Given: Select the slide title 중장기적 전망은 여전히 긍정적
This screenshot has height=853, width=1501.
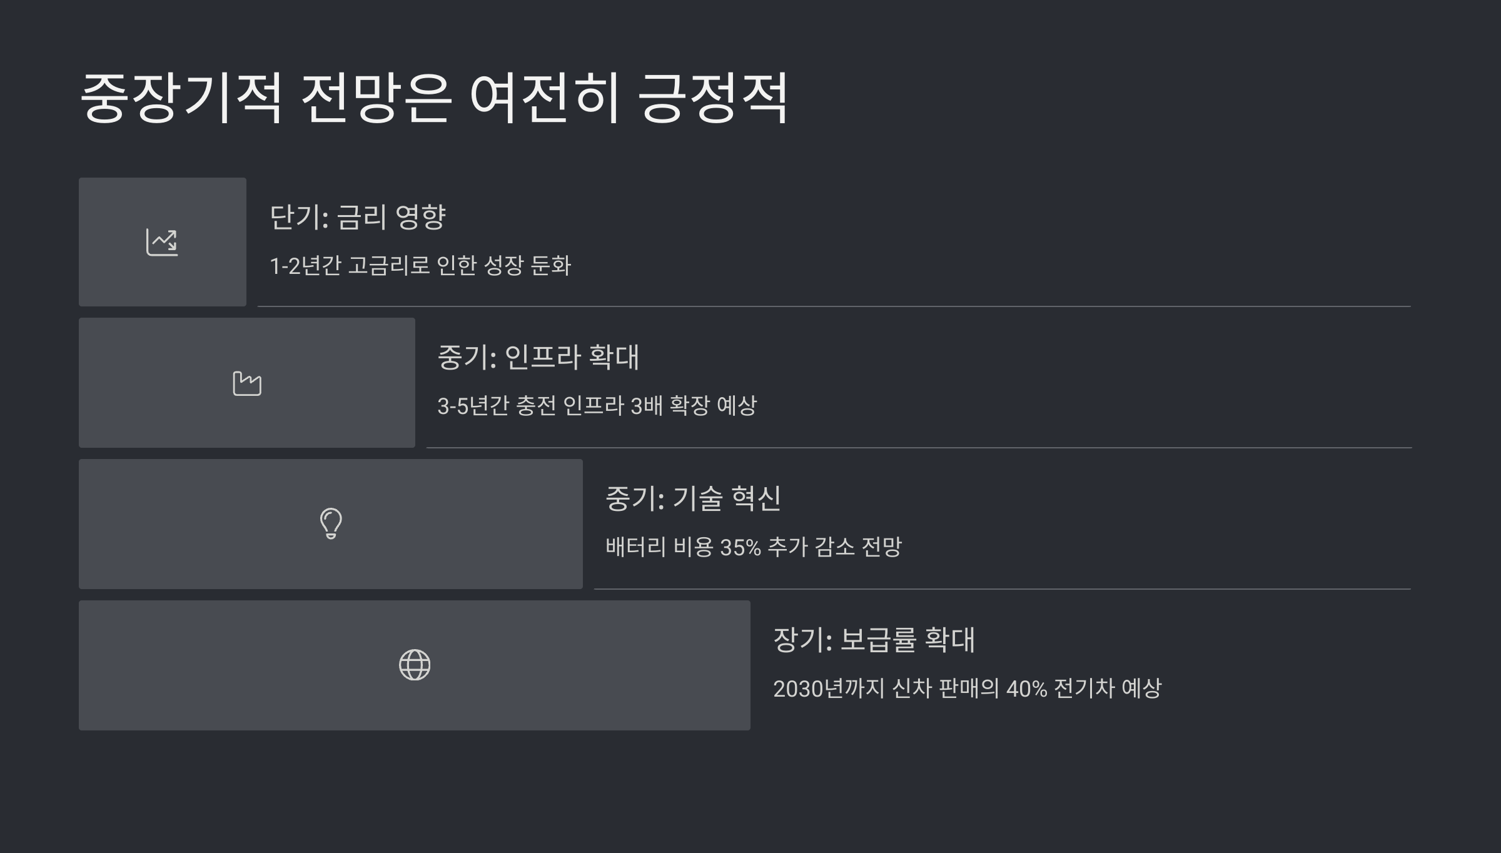Looking at the screenshot, I should click(x=434, y=99).
